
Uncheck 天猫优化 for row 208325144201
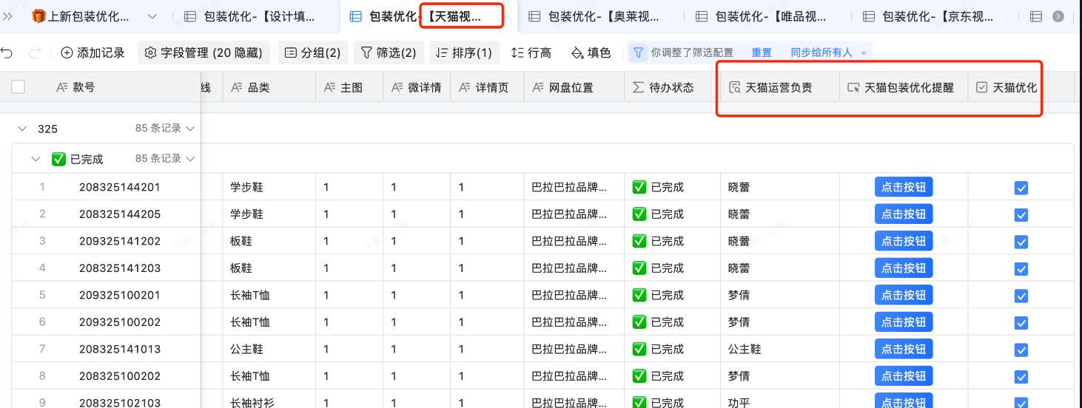pos(1021,188)
